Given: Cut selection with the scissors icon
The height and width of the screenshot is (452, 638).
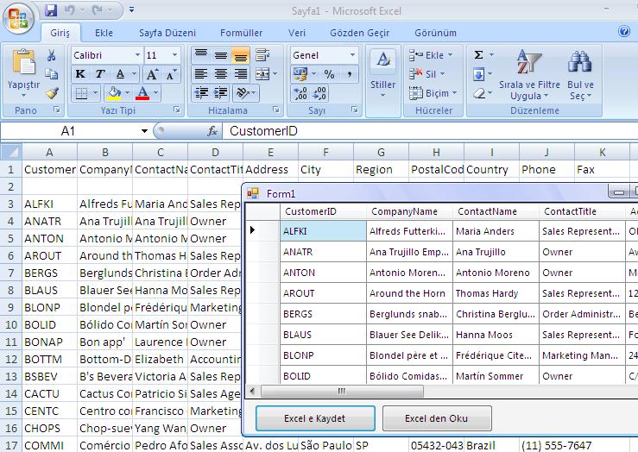Looking at the screenshot, I should coord(52,55).
